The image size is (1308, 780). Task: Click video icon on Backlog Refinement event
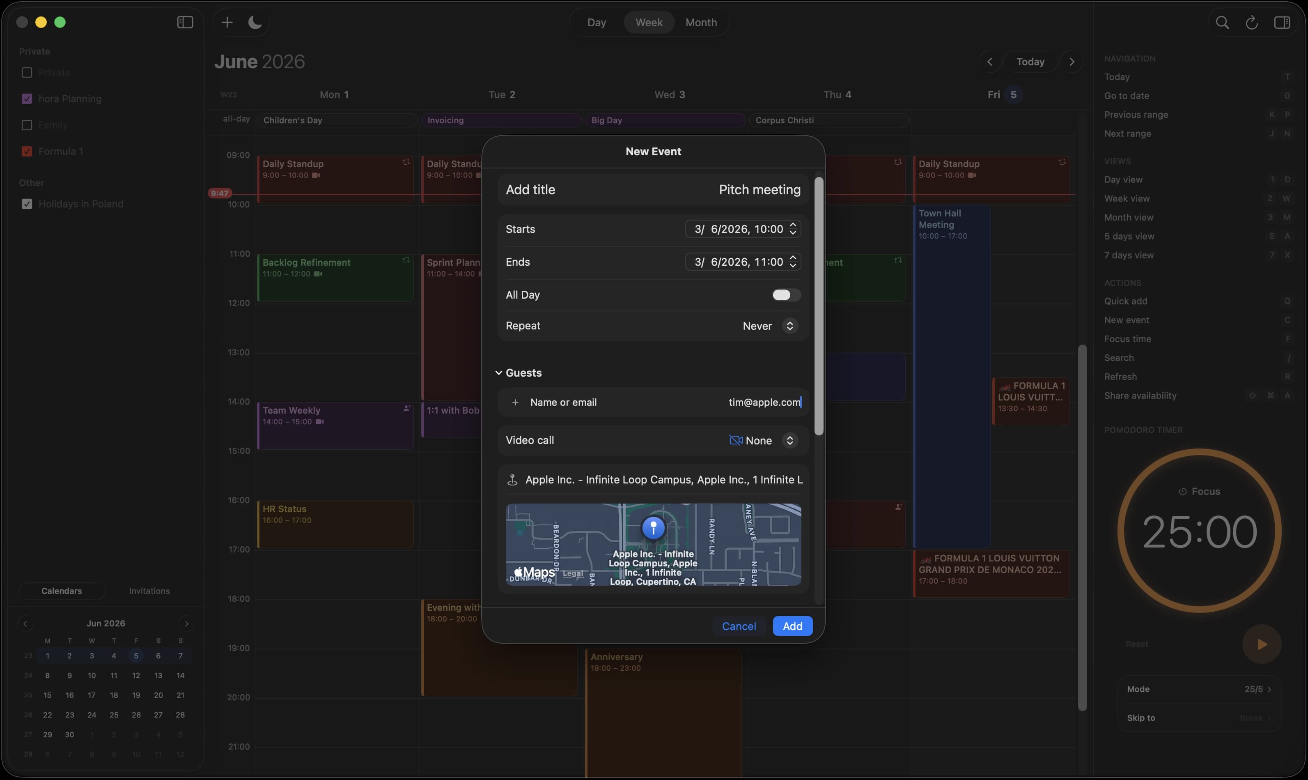[x=318, y=274]
